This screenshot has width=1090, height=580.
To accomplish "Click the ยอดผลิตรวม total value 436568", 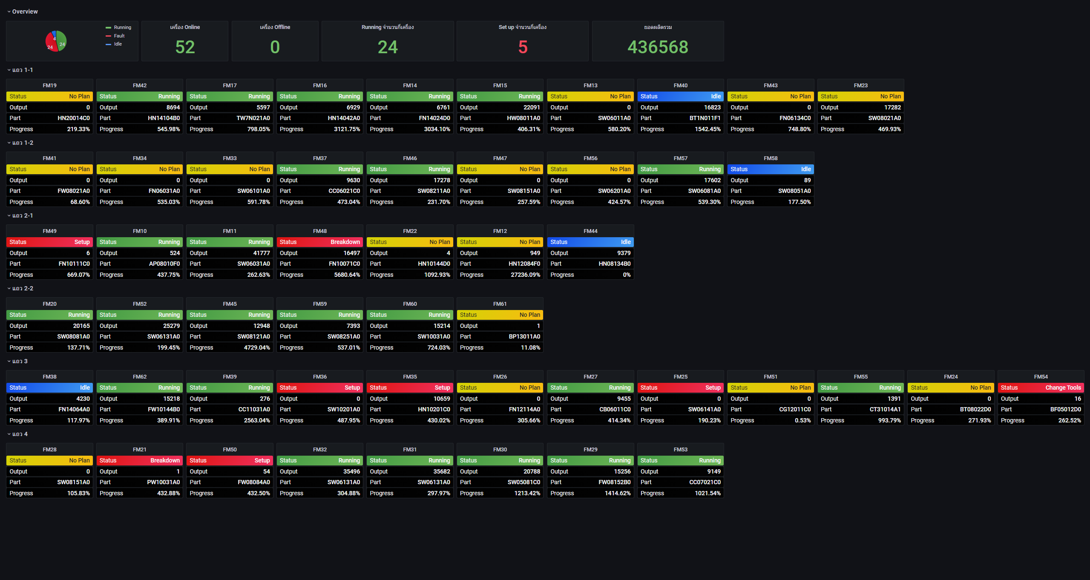I will click(658, 47).
